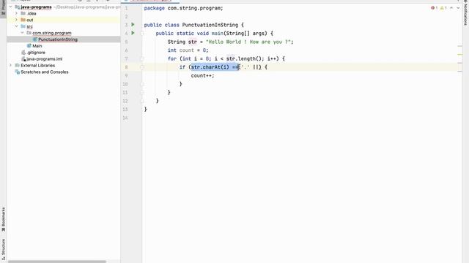This screenshot has width=469, height=263.
Task: Select Scratches and Consoles
Action: pos(45,72)
